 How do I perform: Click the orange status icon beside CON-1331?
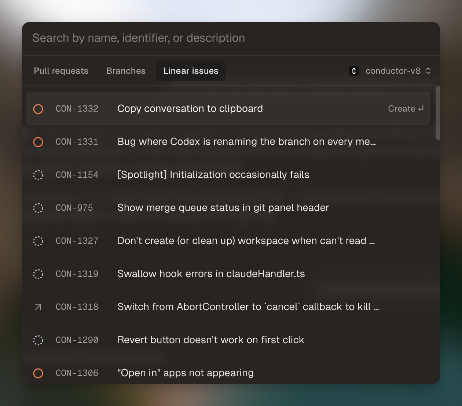pos(38,142)
